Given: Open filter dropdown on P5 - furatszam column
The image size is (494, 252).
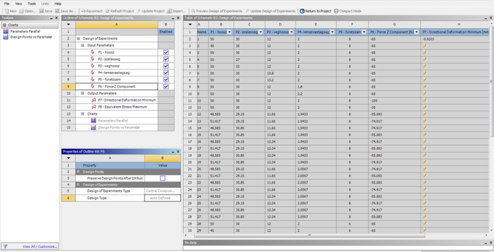Looking at the screenshot, I should pyautogui.click(x=364, y=32).
